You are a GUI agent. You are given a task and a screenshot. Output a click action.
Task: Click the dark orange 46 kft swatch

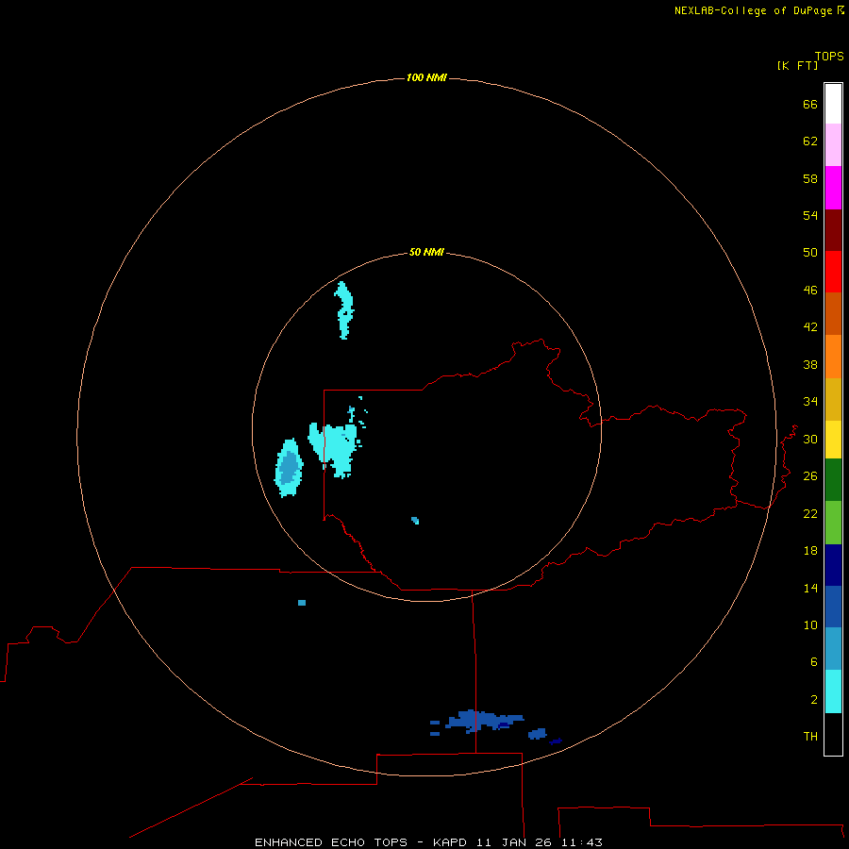click(x=833, y=313)
